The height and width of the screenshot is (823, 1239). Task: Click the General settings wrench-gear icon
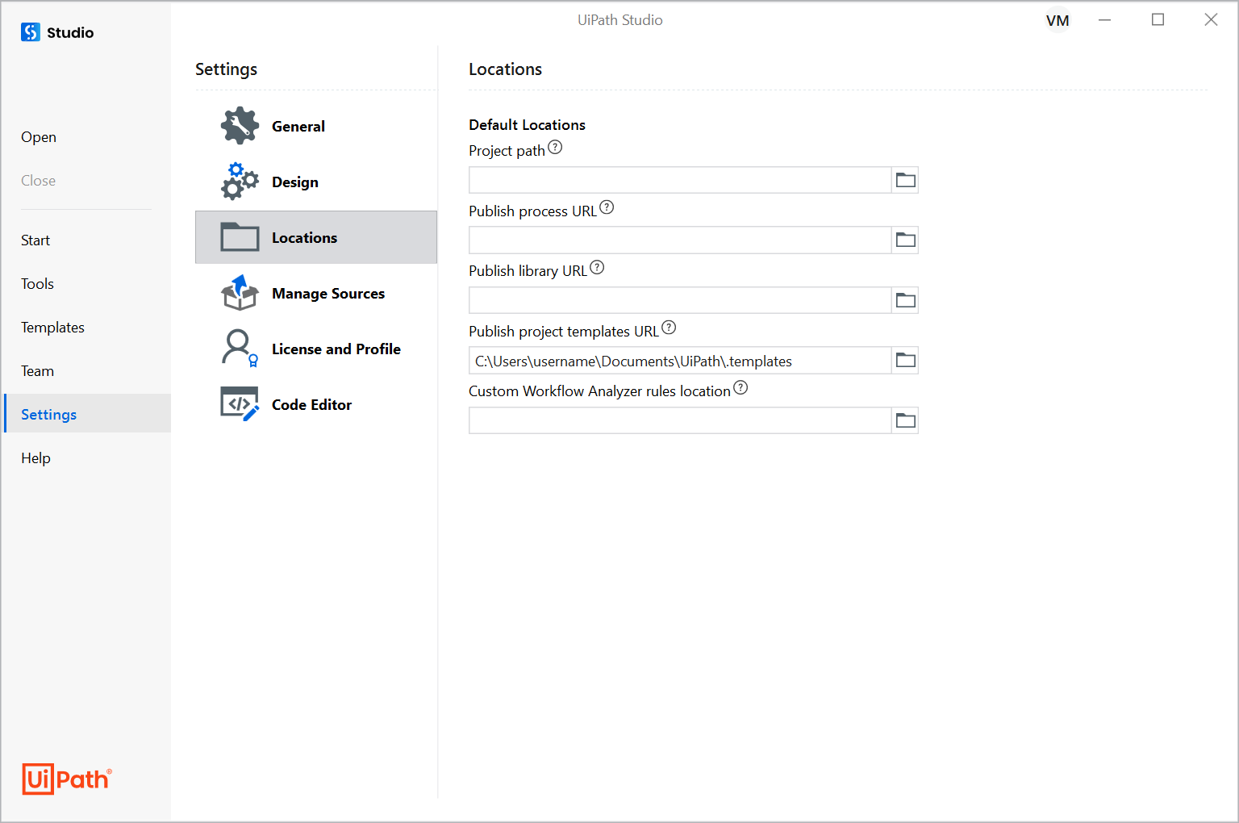point(240,126)
